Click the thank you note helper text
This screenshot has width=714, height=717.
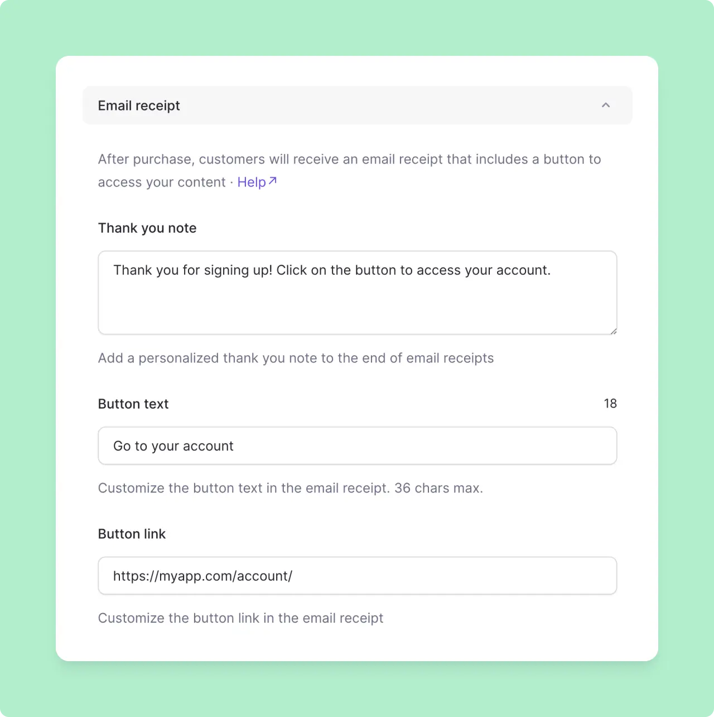tap(296, 358)
